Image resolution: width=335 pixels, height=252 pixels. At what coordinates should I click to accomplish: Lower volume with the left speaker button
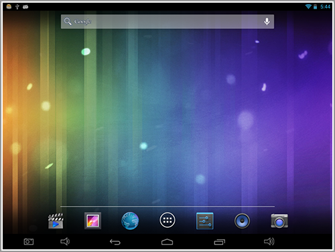[65, 241]
